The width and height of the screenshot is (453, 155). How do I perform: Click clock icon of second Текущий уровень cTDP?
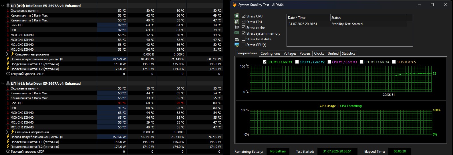point(8,151)
